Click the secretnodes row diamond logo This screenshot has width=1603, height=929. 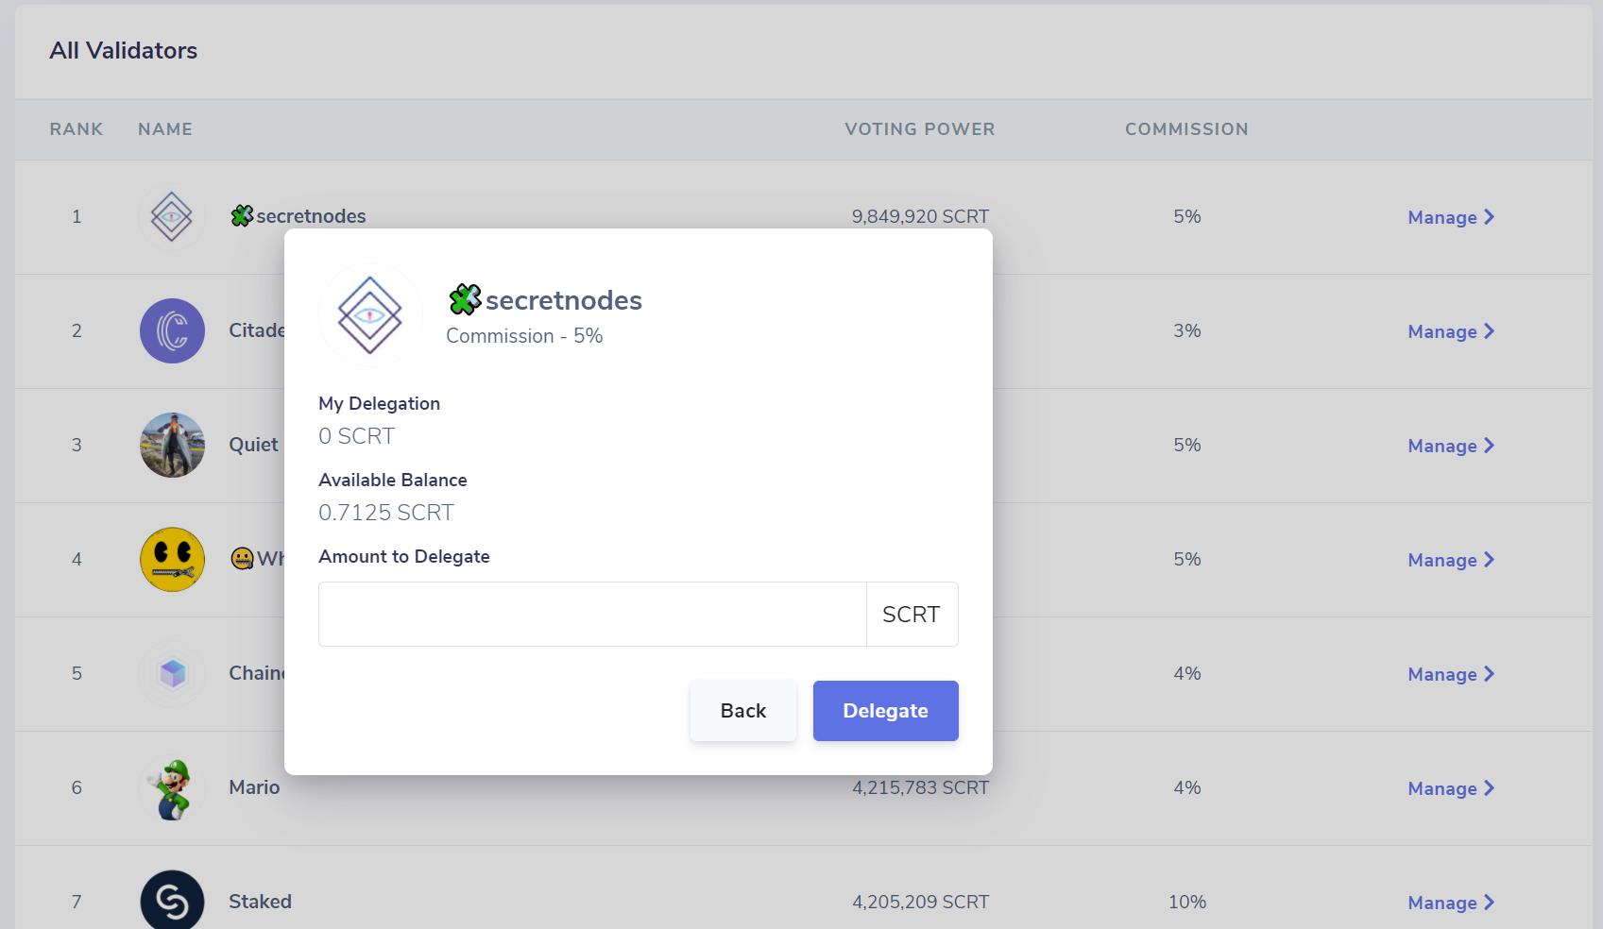172,217
